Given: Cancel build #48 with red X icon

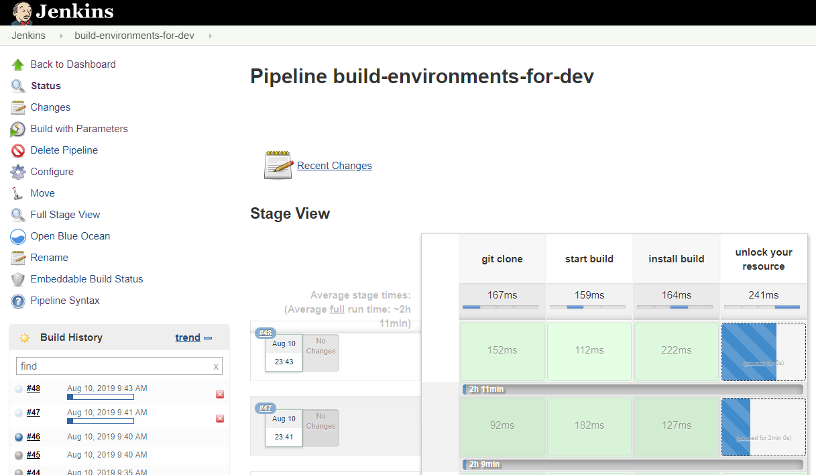Looking at the screenshot, I should (x=220, y=394).
